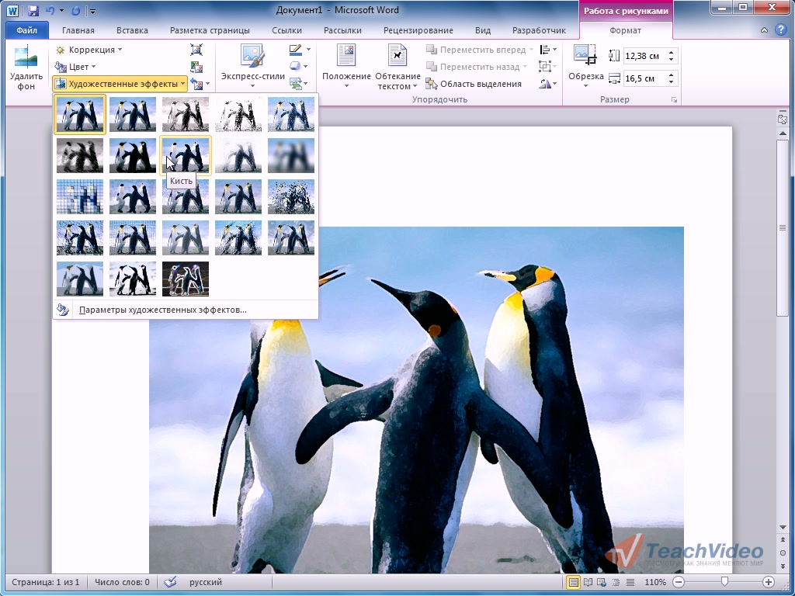The width and height of the screenshot is (795, 596).
Task: Click the Область выделения selection pane button
Action: 474,84
